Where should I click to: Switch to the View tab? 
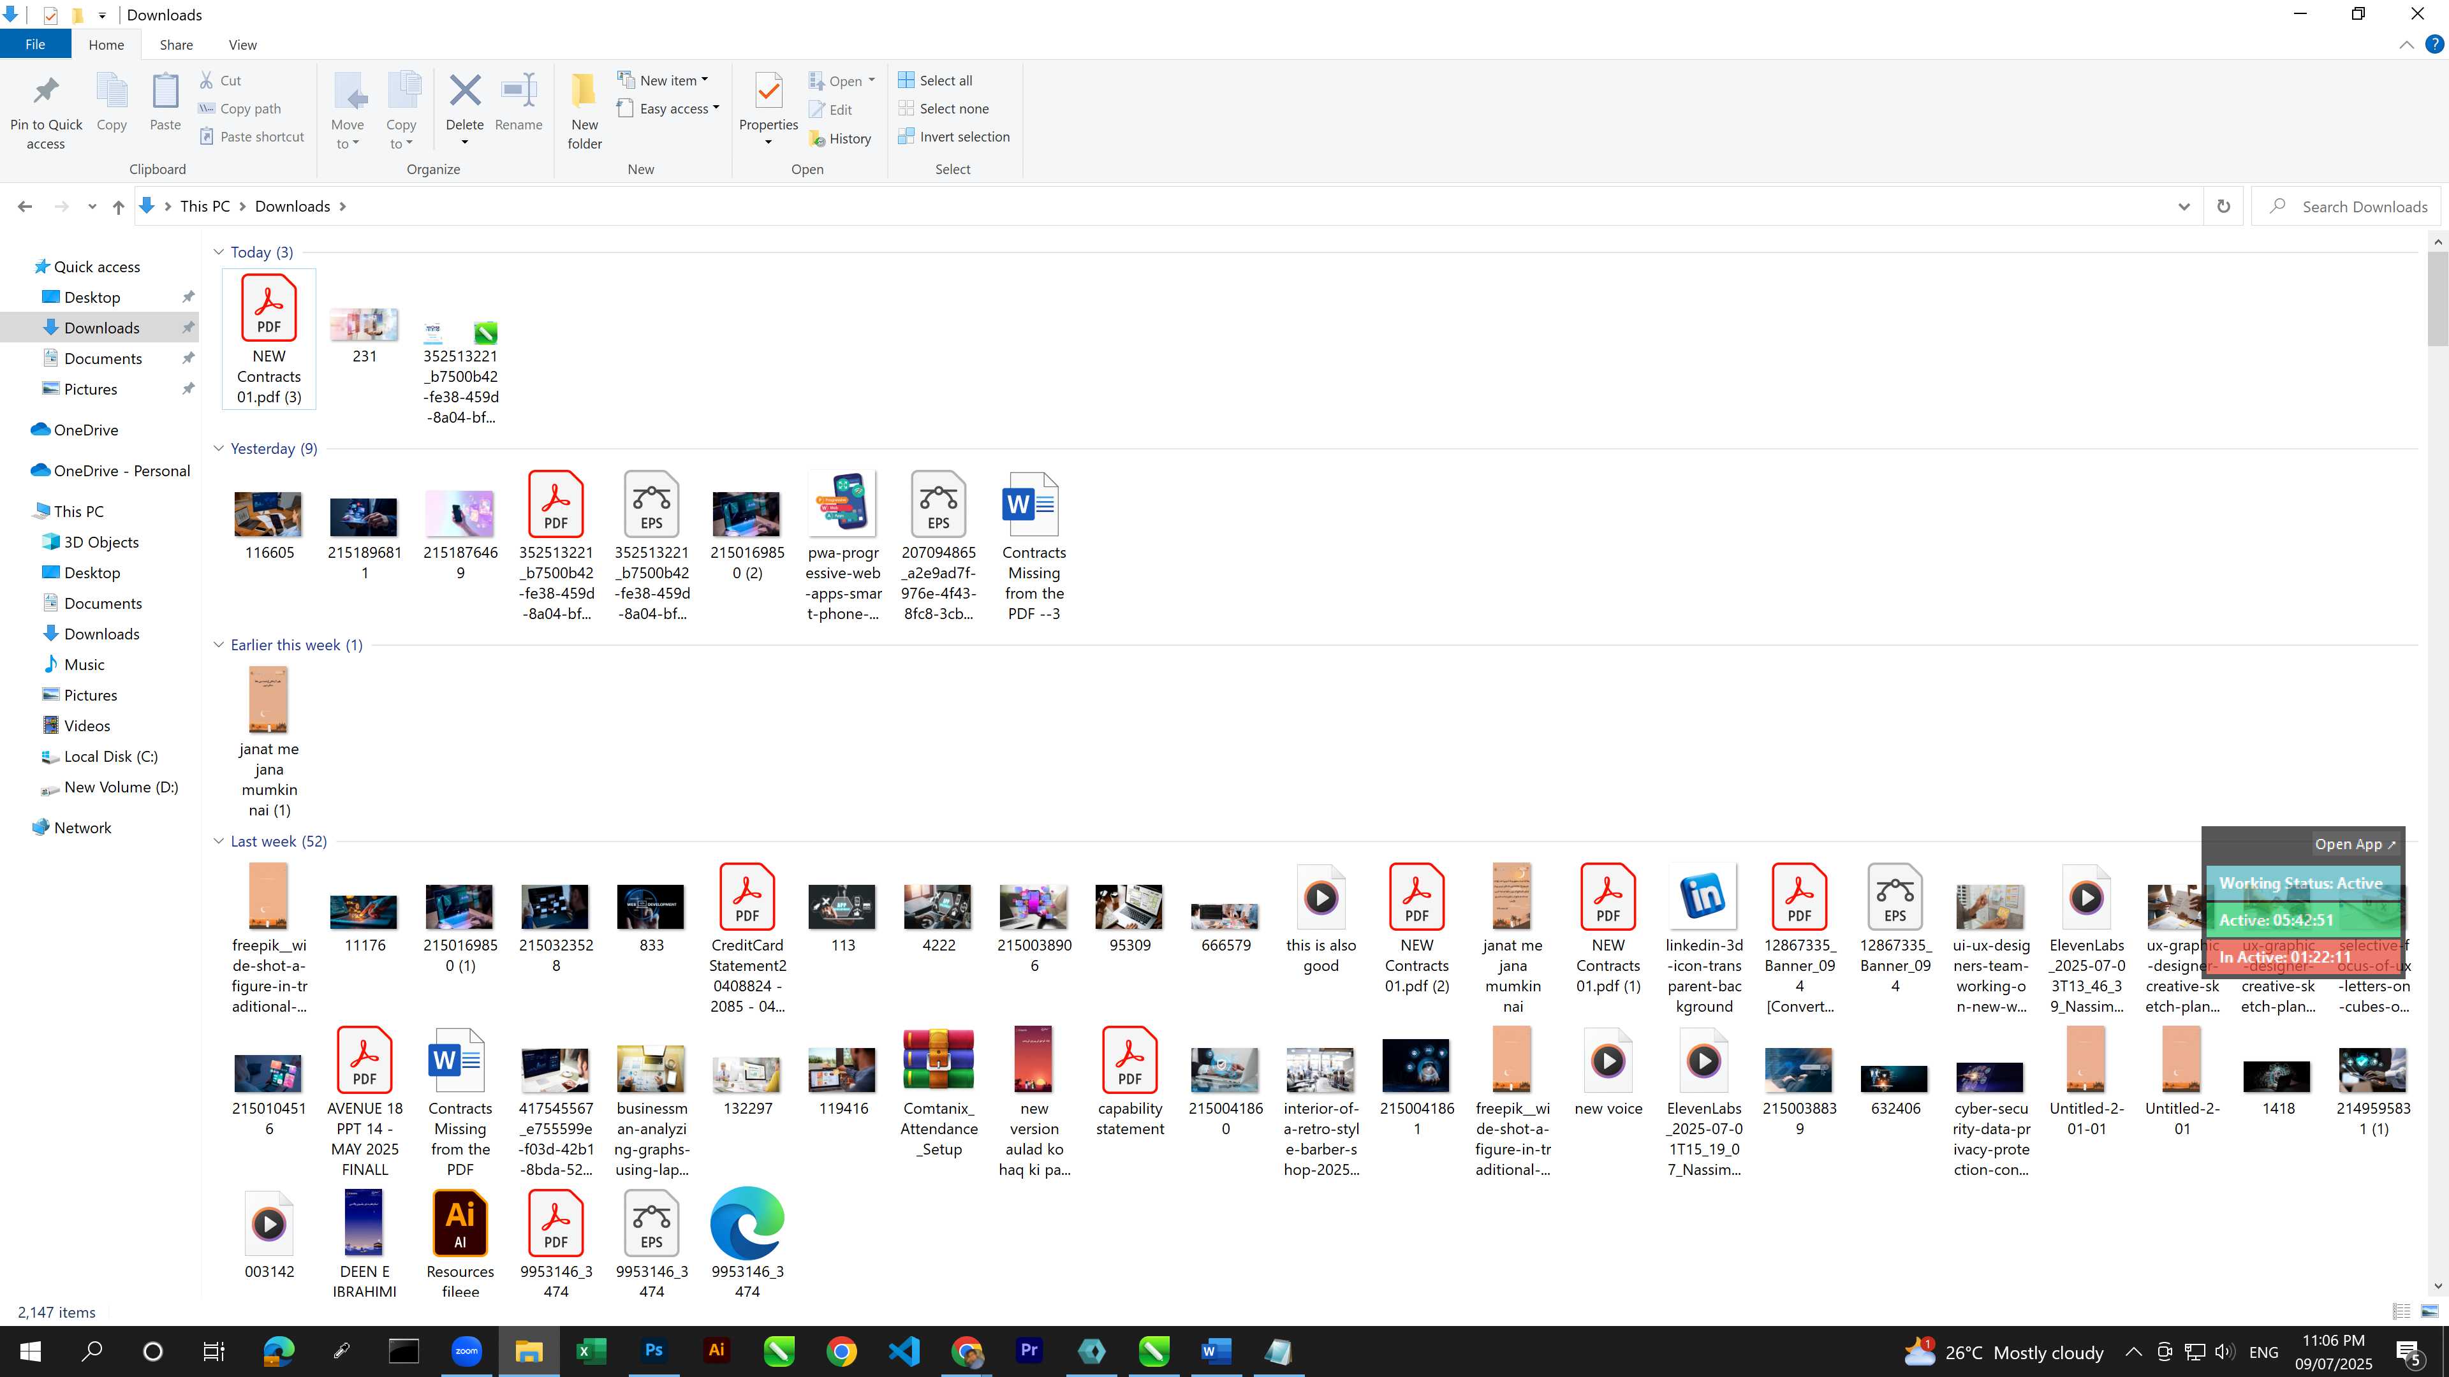point(242,45)
